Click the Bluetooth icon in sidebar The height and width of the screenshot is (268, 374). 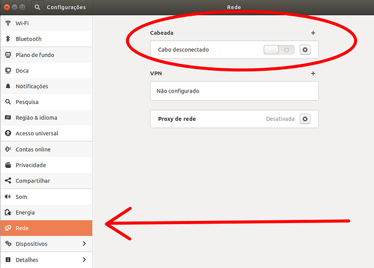[x=8, y=39]
